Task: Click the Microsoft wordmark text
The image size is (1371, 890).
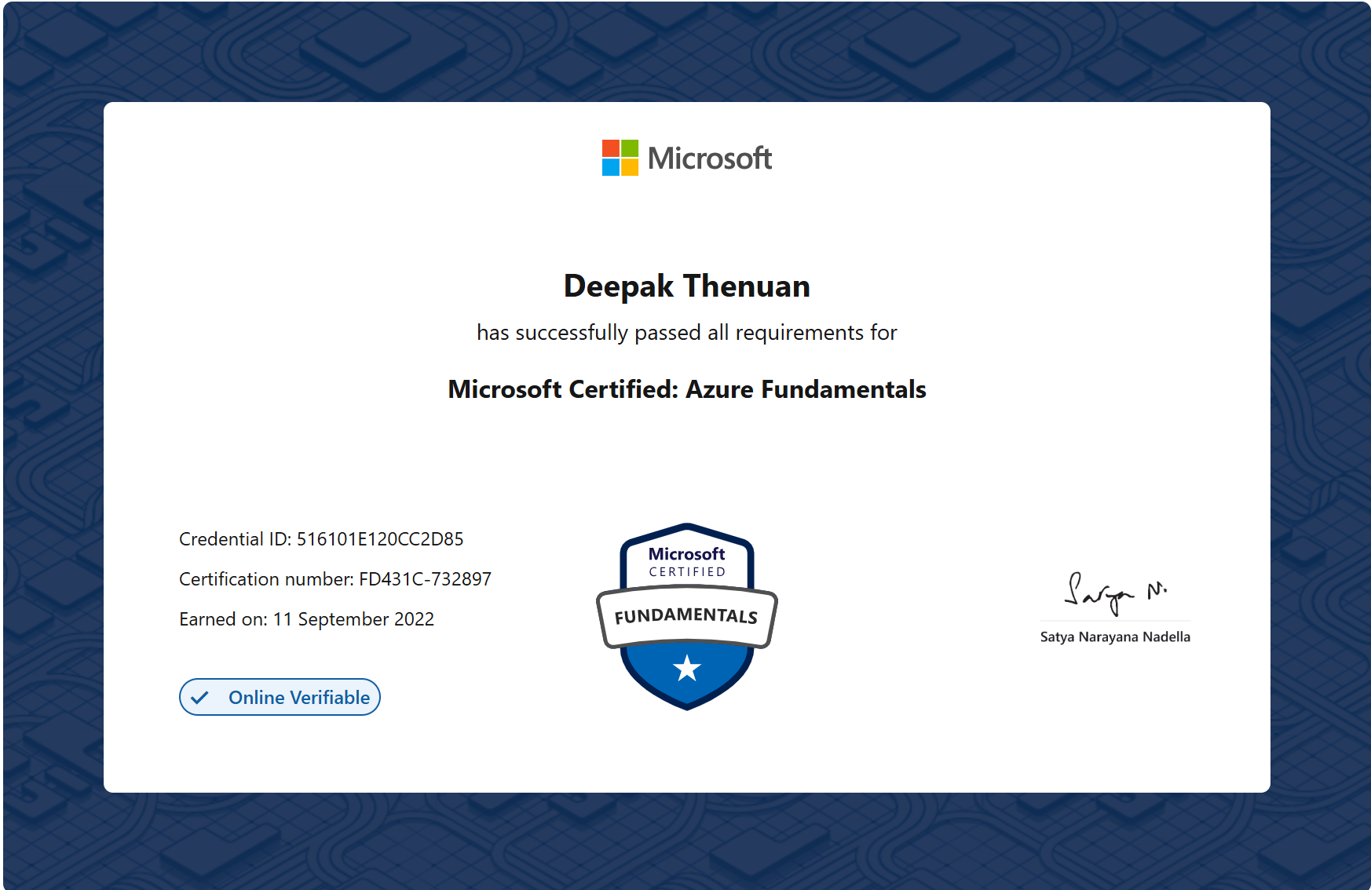Action: (710, 159)
